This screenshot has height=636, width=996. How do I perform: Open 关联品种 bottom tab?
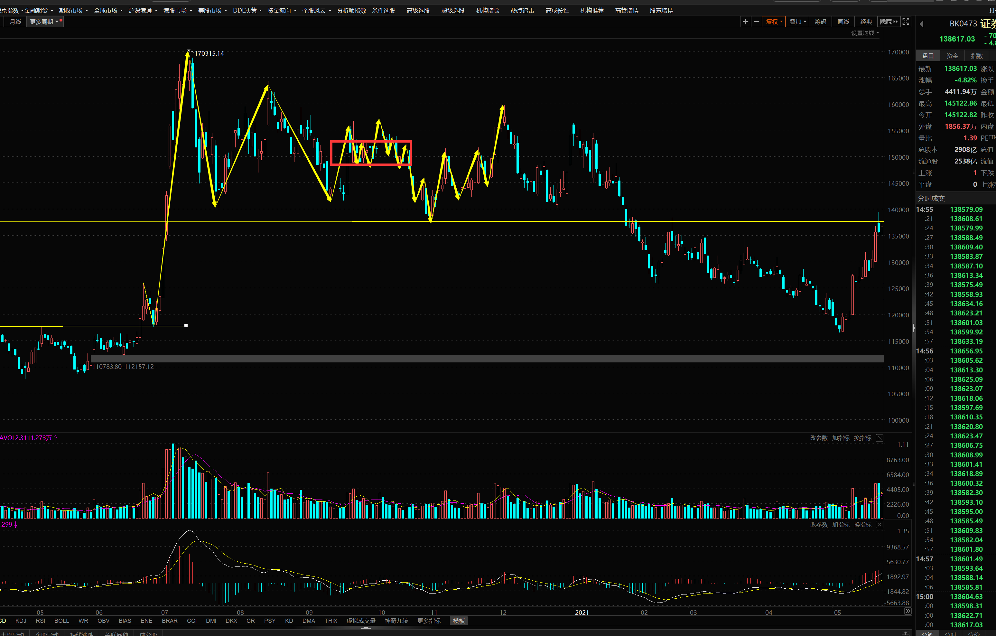click(x=116, y=633)
